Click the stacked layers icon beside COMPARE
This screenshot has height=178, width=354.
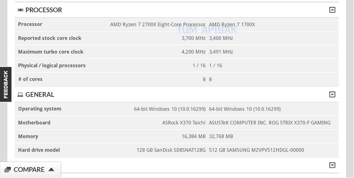point(8,170)
